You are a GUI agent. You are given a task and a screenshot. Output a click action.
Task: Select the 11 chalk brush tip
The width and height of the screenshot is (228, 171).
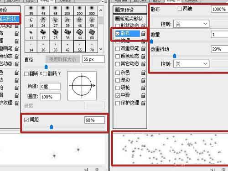(31, 34)
